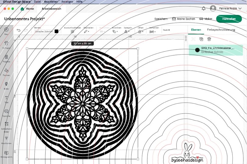Click the canvas vertical scrollbar
The width and height of the screenshot is (247, 164).
(186, 38)
